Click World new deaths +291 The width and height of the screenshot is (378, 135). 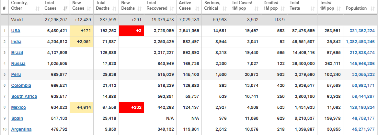coord(136,20)
